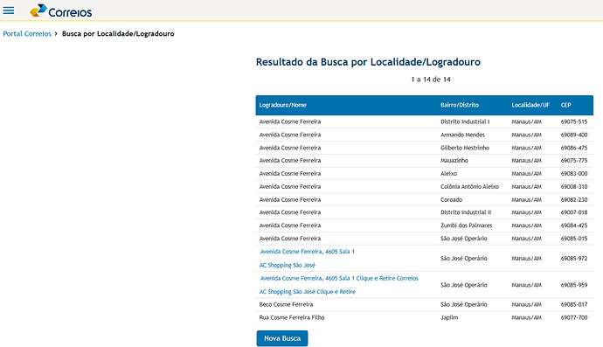Click the Mauazinho cell
The image size is (603, 347).
click(454, 161)
